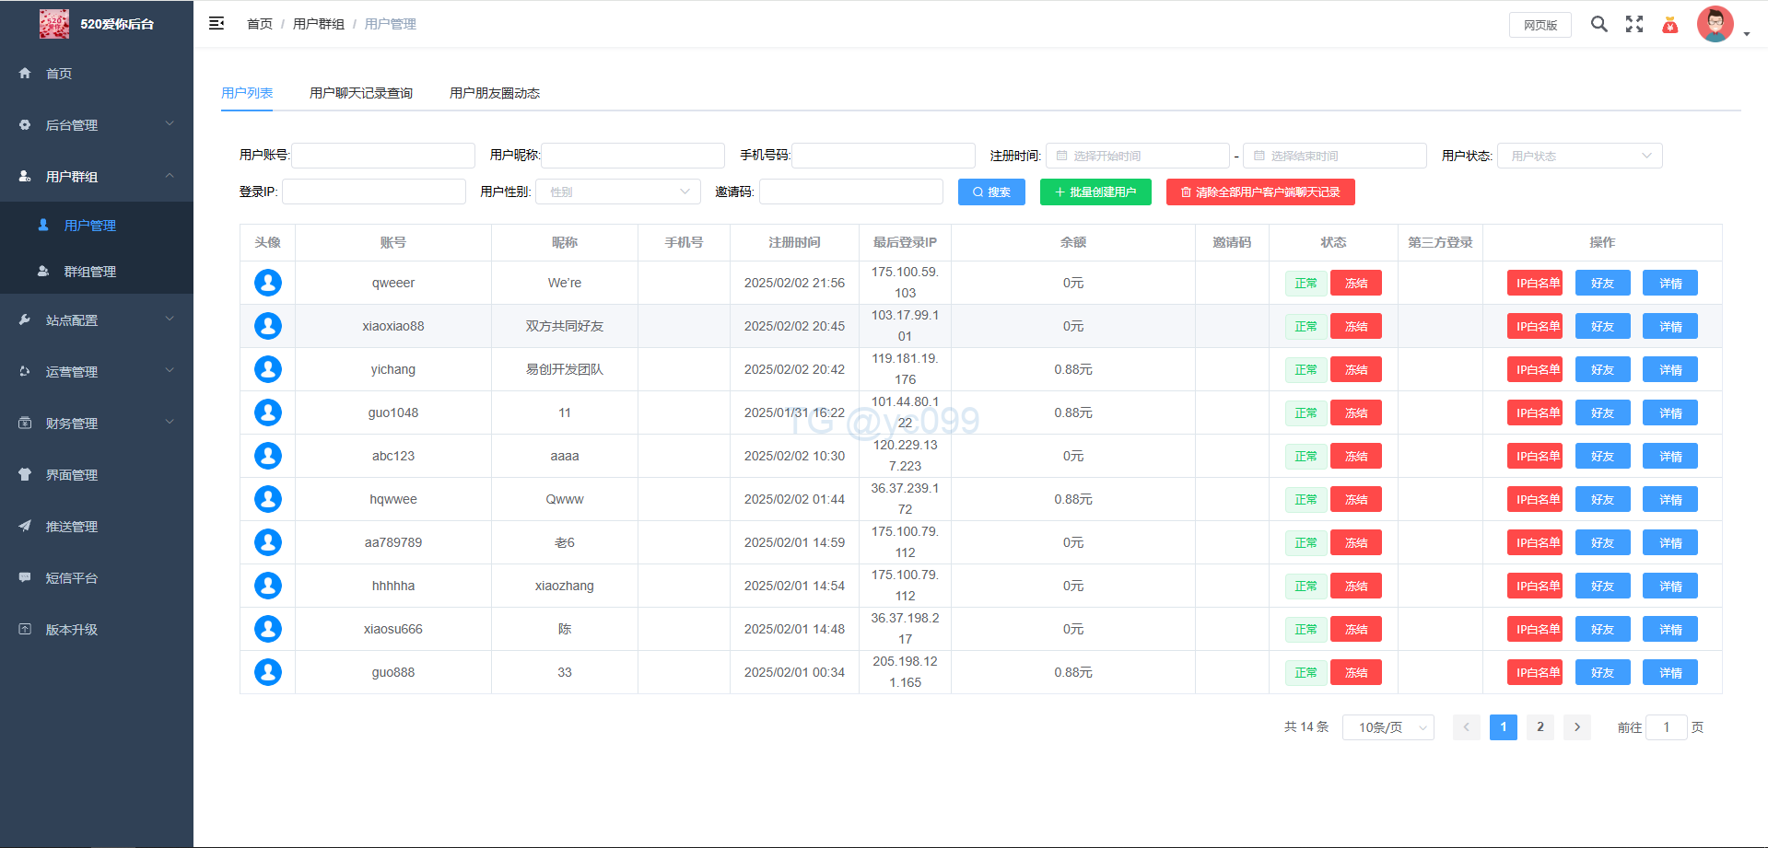
Task: Click the green 批量创建用户 button
Action: [x=1095, y=192]
